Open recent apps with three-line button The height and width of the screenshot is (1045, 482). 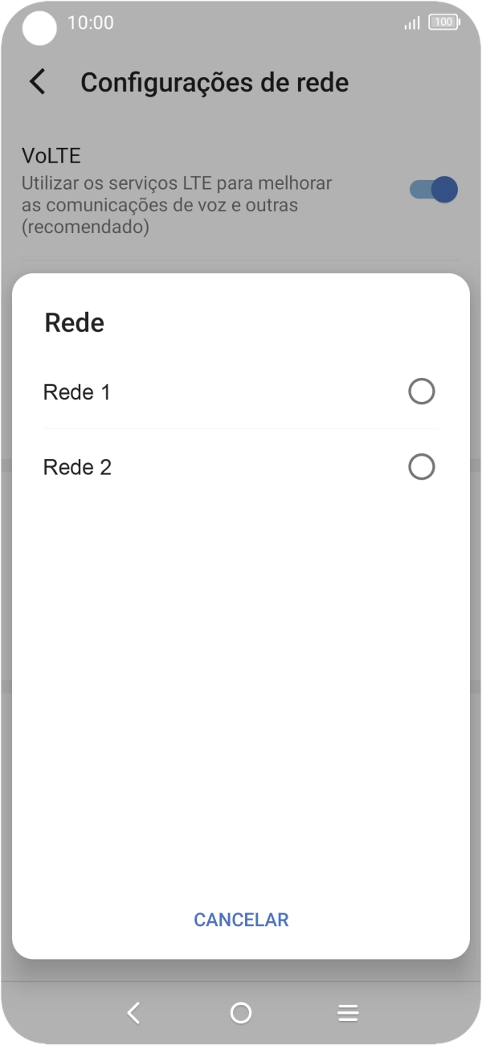click(348, 1013)
